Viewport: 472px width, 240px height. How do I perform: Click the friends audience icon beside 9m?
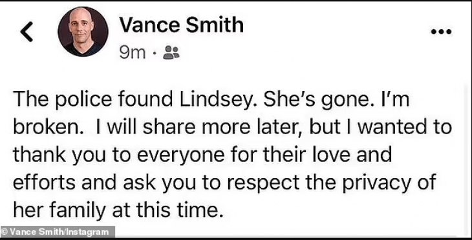click(x=171, y=52)
